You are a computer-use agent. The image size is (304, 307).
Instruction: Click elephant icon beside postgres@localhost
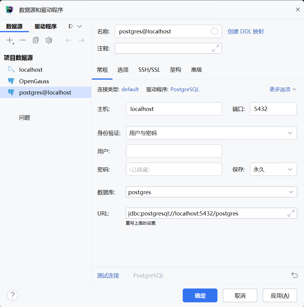click(11, 92)
